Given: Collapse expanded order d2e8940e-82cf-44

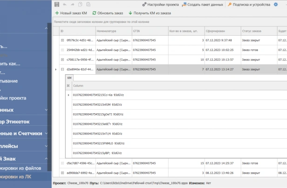Looking at the screenshot, I should 62,69.
